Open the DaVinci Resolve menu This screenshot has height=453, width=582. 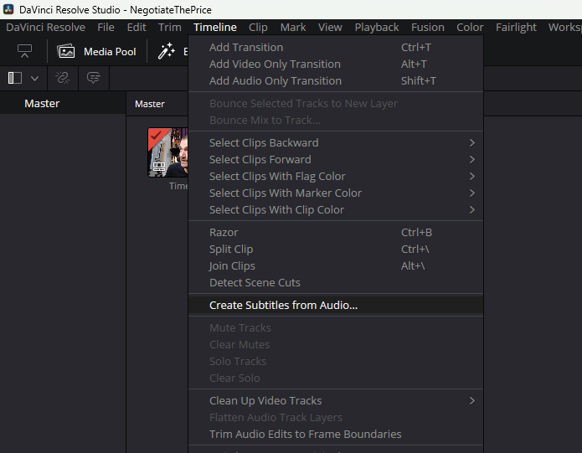pos(46,27)
